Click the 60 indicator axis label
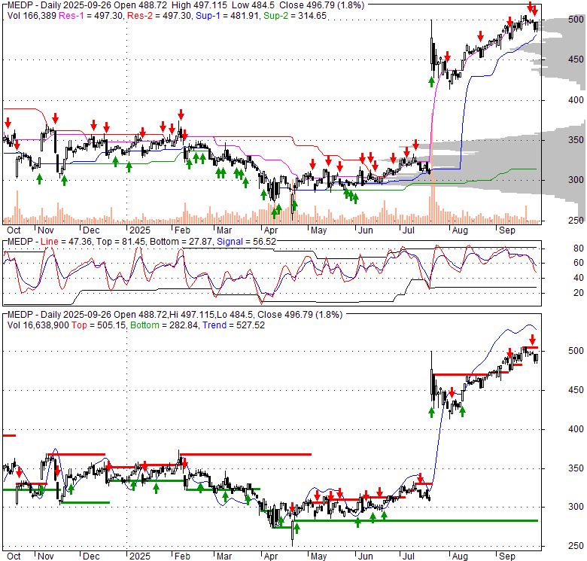Screen dimensions: 587x561 coord(579,263)
